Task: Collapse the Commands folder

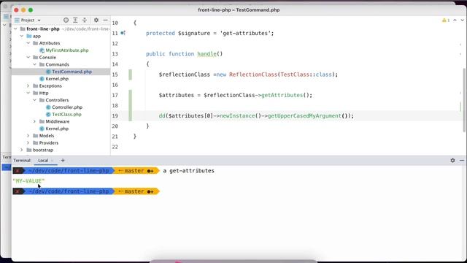Action: click(x=34, y=64)
